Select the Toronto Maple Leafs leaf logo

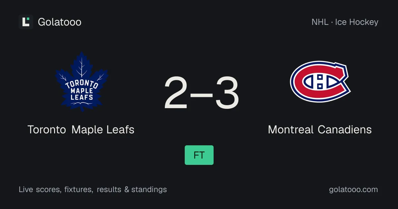(81, 81)
